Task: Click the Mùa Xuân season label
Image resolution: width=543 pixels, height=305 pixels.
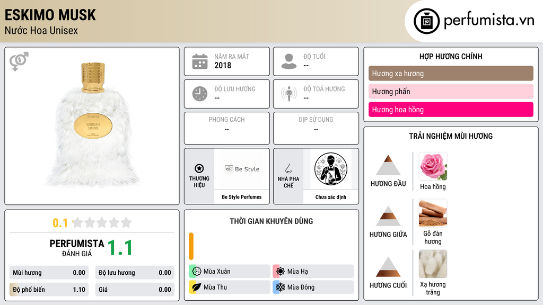Action: (217, 272)
